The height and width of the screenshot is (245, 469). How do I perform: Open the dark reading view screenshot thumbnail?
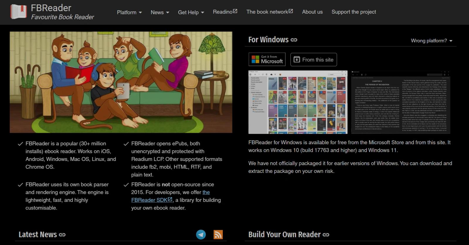(401, 102)
